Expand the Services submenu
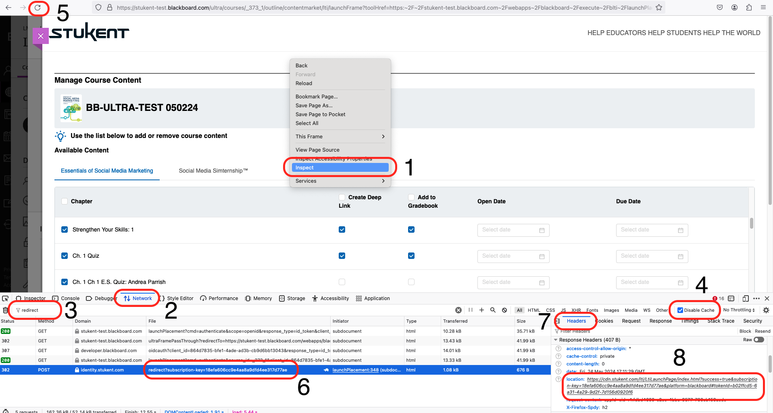 click(340, 181)
